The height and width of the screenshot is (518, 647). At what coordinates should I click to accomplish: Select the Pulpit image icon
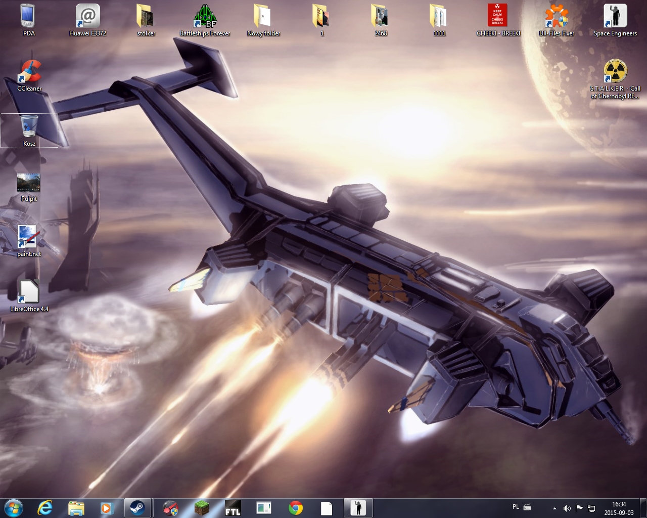(29, 187)
